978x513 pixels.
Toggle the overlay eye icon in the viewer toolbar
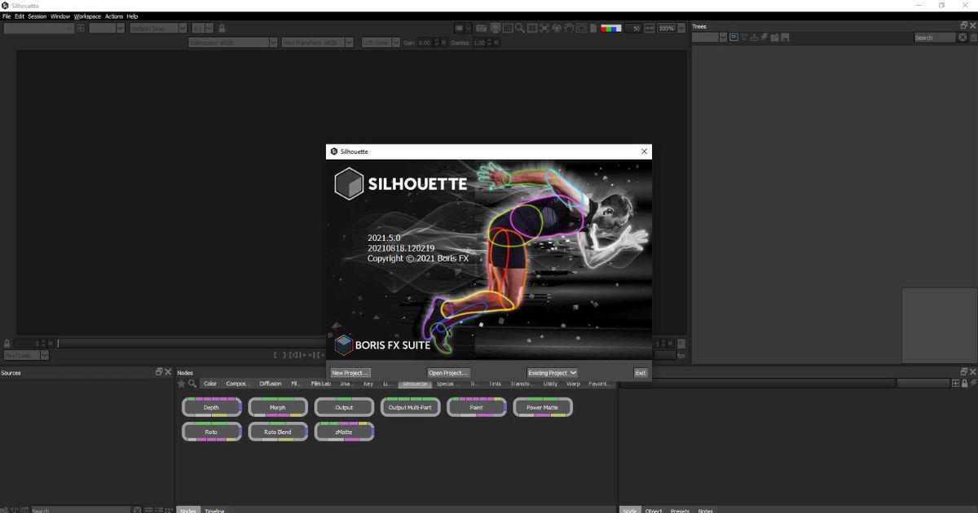581,28
